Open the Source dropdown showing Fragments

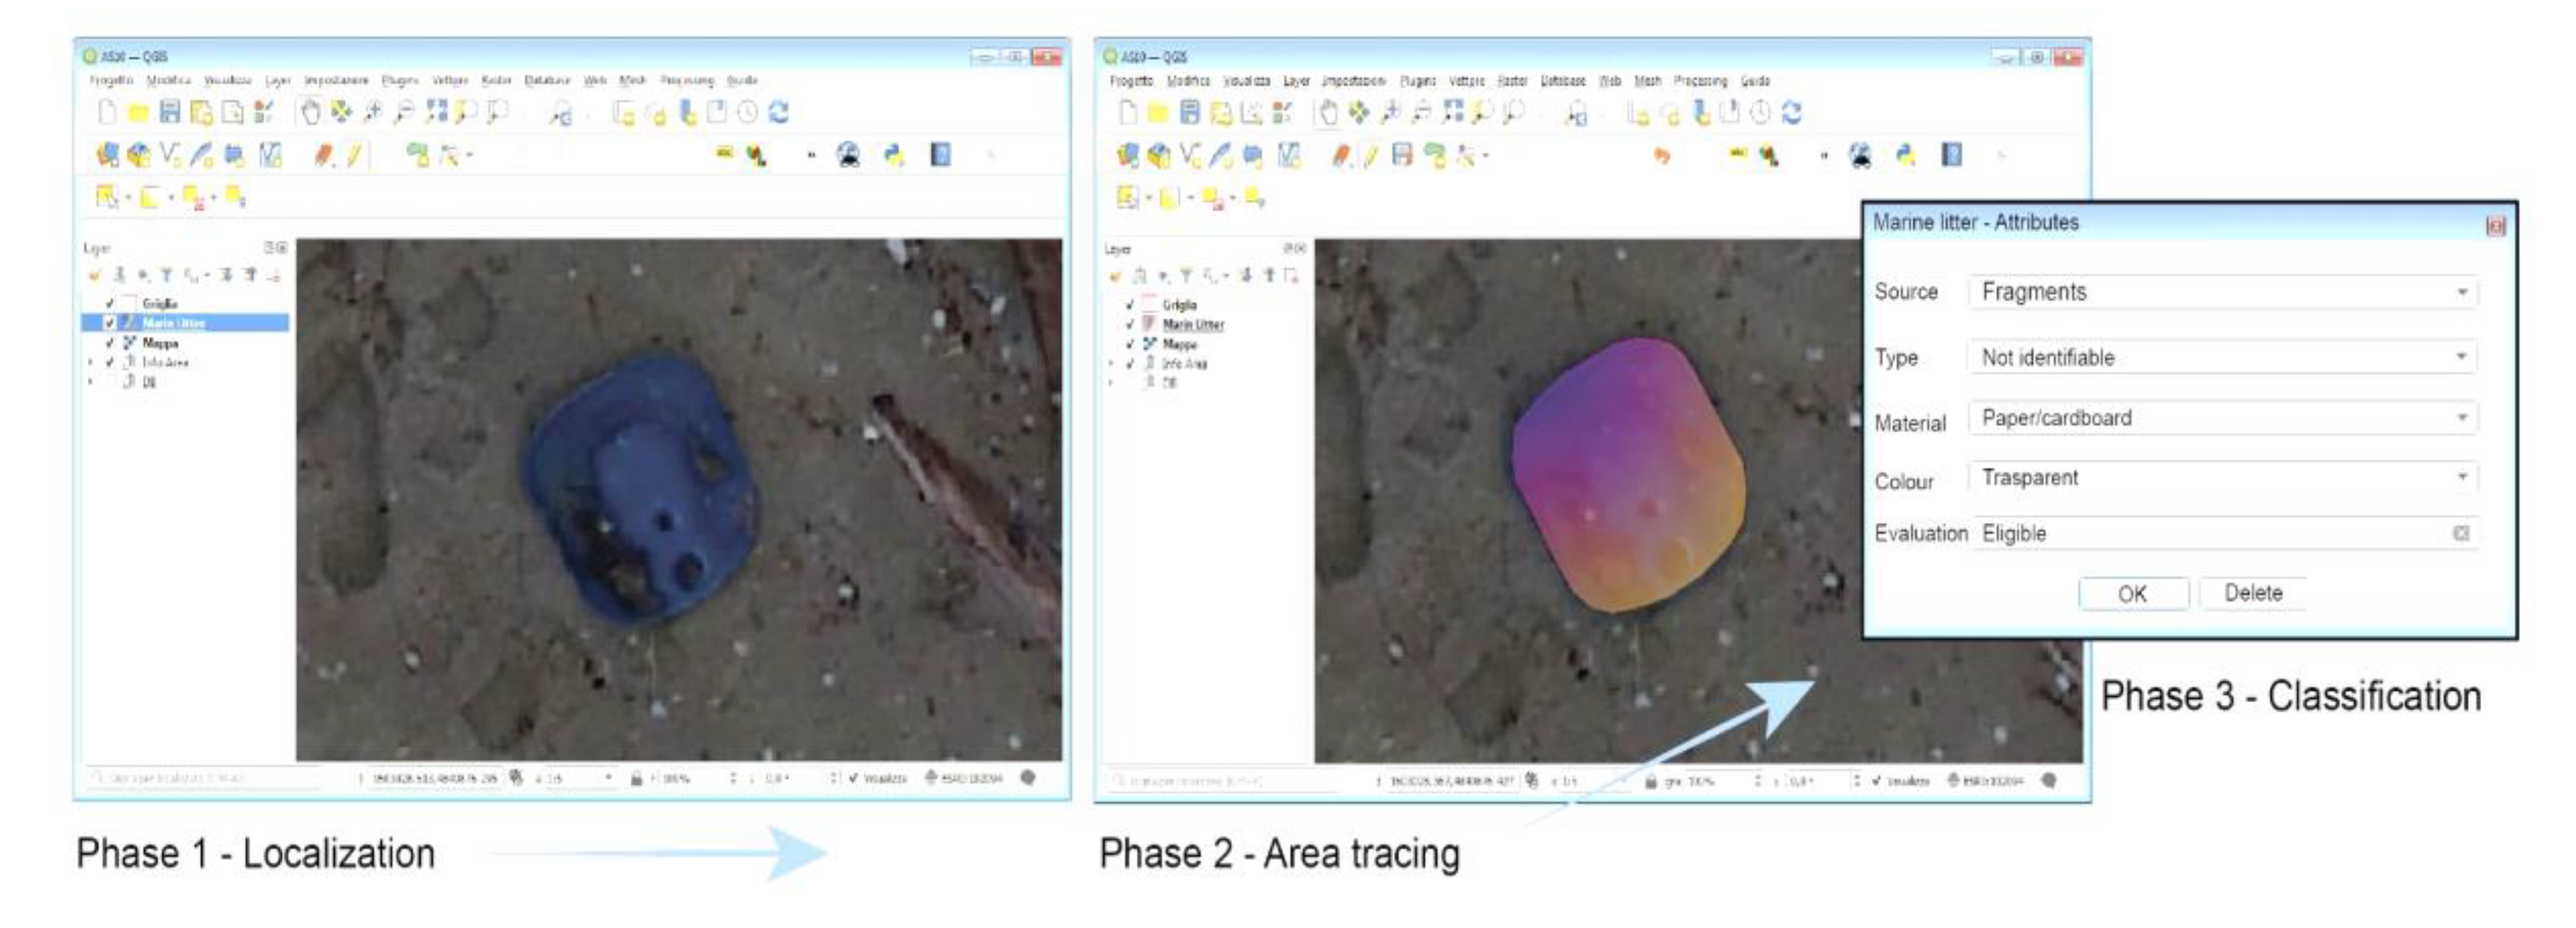pos(2222,292)
